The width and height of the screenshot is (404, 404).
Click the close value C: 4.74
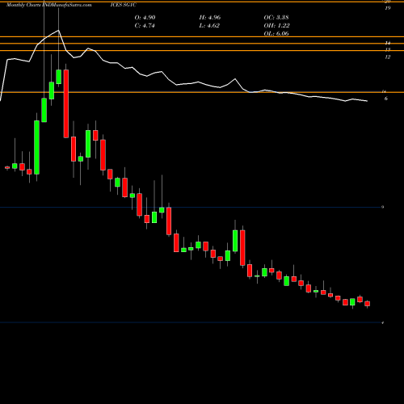145,26
